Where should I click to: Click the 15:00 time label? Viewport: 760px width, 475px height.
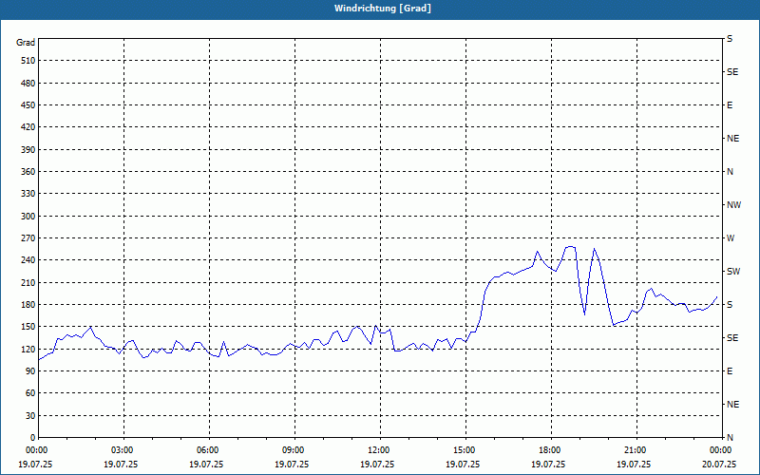click(x=465, y=450)
